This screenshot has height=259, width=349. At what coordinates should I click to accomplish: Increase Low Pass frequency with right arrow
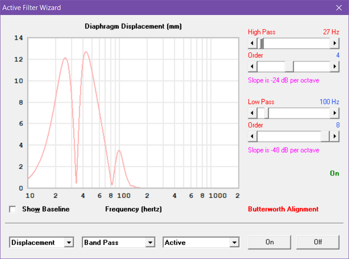coord(334,113)
